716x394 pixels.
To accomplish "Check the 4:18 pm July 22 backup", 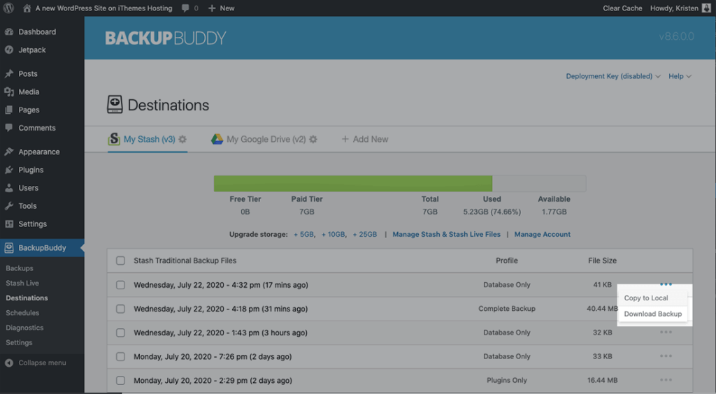I will pos(120,309).
